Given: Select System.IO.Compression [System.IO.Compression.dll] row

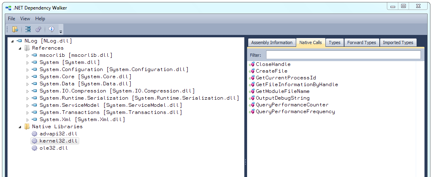Looking at the screenshot, I should click(117, 91).
